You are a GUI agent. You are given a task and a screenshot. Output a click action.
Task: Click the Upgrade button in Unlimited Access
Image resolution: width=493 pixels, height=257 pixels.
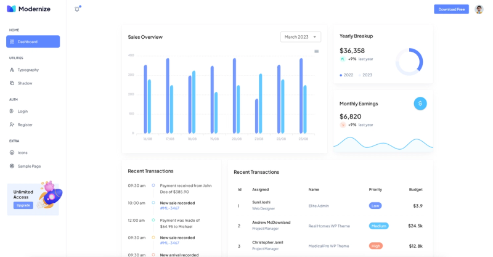pos(23,205)
